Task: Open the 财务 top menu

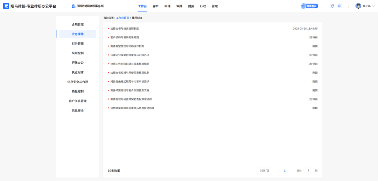Action: [x=191, y=6]
